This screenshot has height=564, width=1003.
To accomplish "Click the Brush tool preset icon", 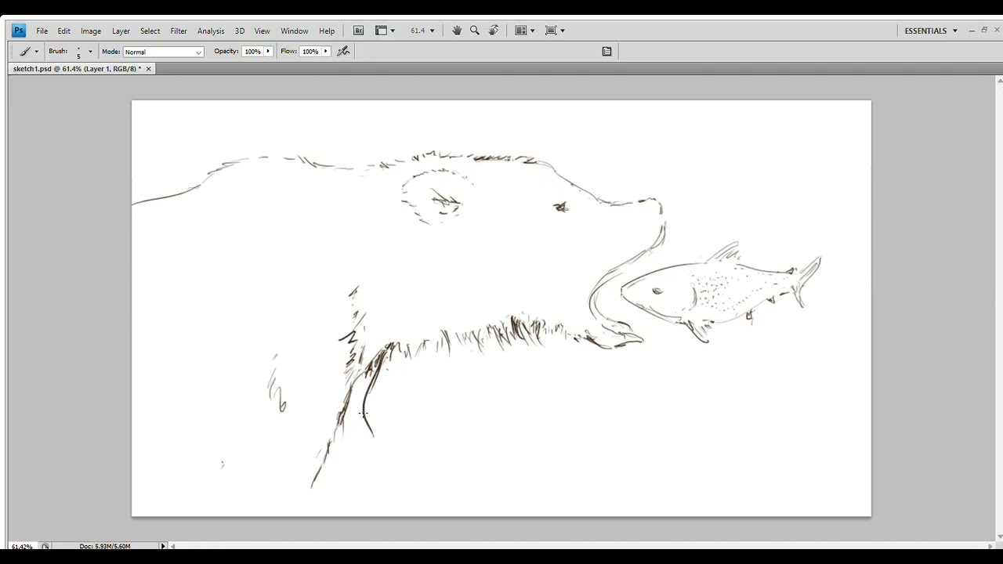I will 24,52.
